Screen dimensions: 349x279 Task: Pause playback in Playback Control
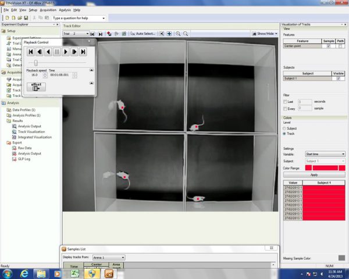click(x=57, y=52)
